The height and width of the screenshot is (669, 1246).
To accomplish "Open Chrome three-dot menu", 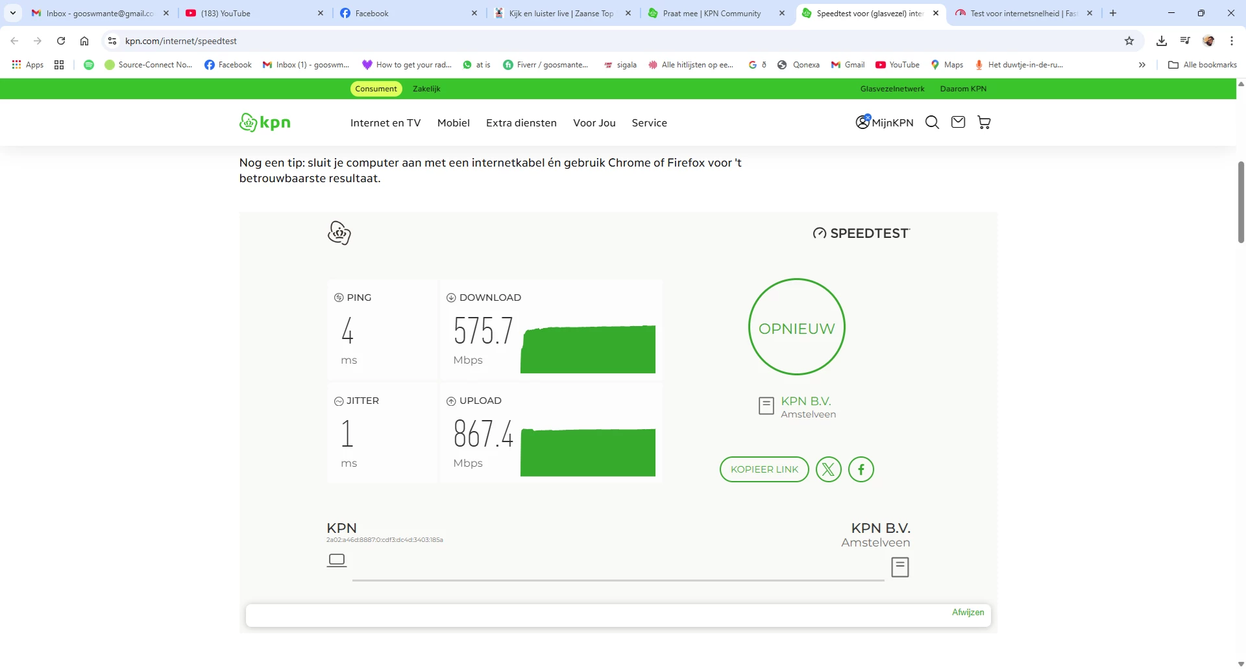I will point(1232,41).
